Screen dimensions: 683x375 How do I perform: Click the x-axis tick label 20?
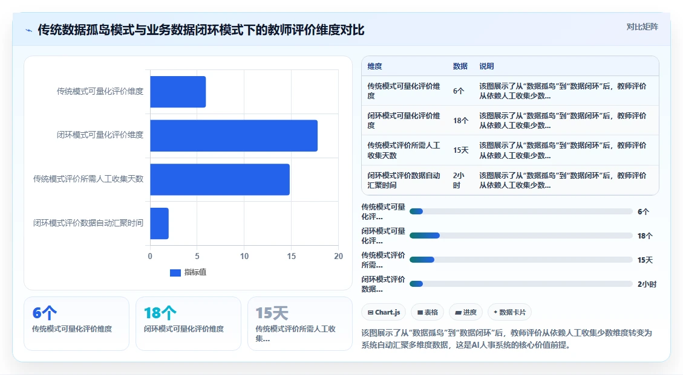click(x=338, y=256)
